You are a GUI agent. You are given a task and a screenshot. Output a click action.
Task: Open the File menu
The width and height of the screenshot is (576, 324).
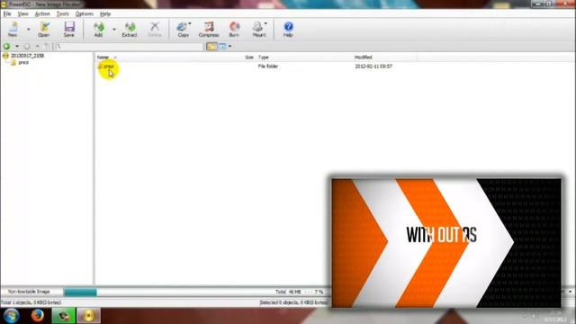(7, 14)
